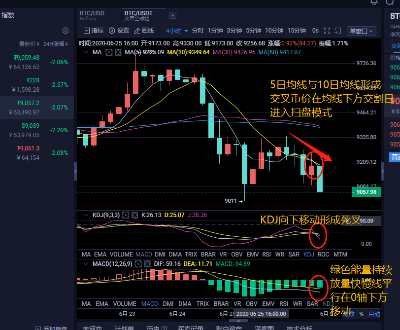Toggle the 自动 auto-scale option
The width and height of the screenshot is (400, 330).
pos(374,314)
